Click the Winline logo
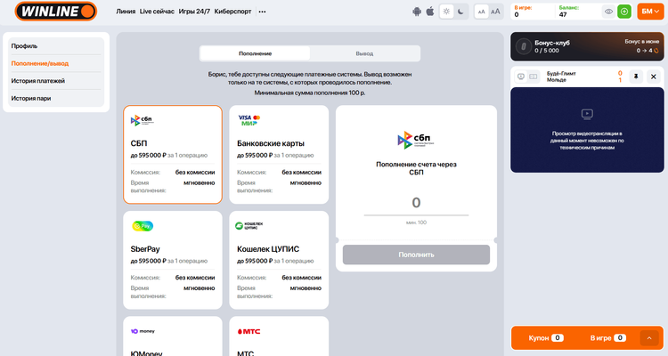The height and width of the screenshot is (356, 668). tap(56, 12)
